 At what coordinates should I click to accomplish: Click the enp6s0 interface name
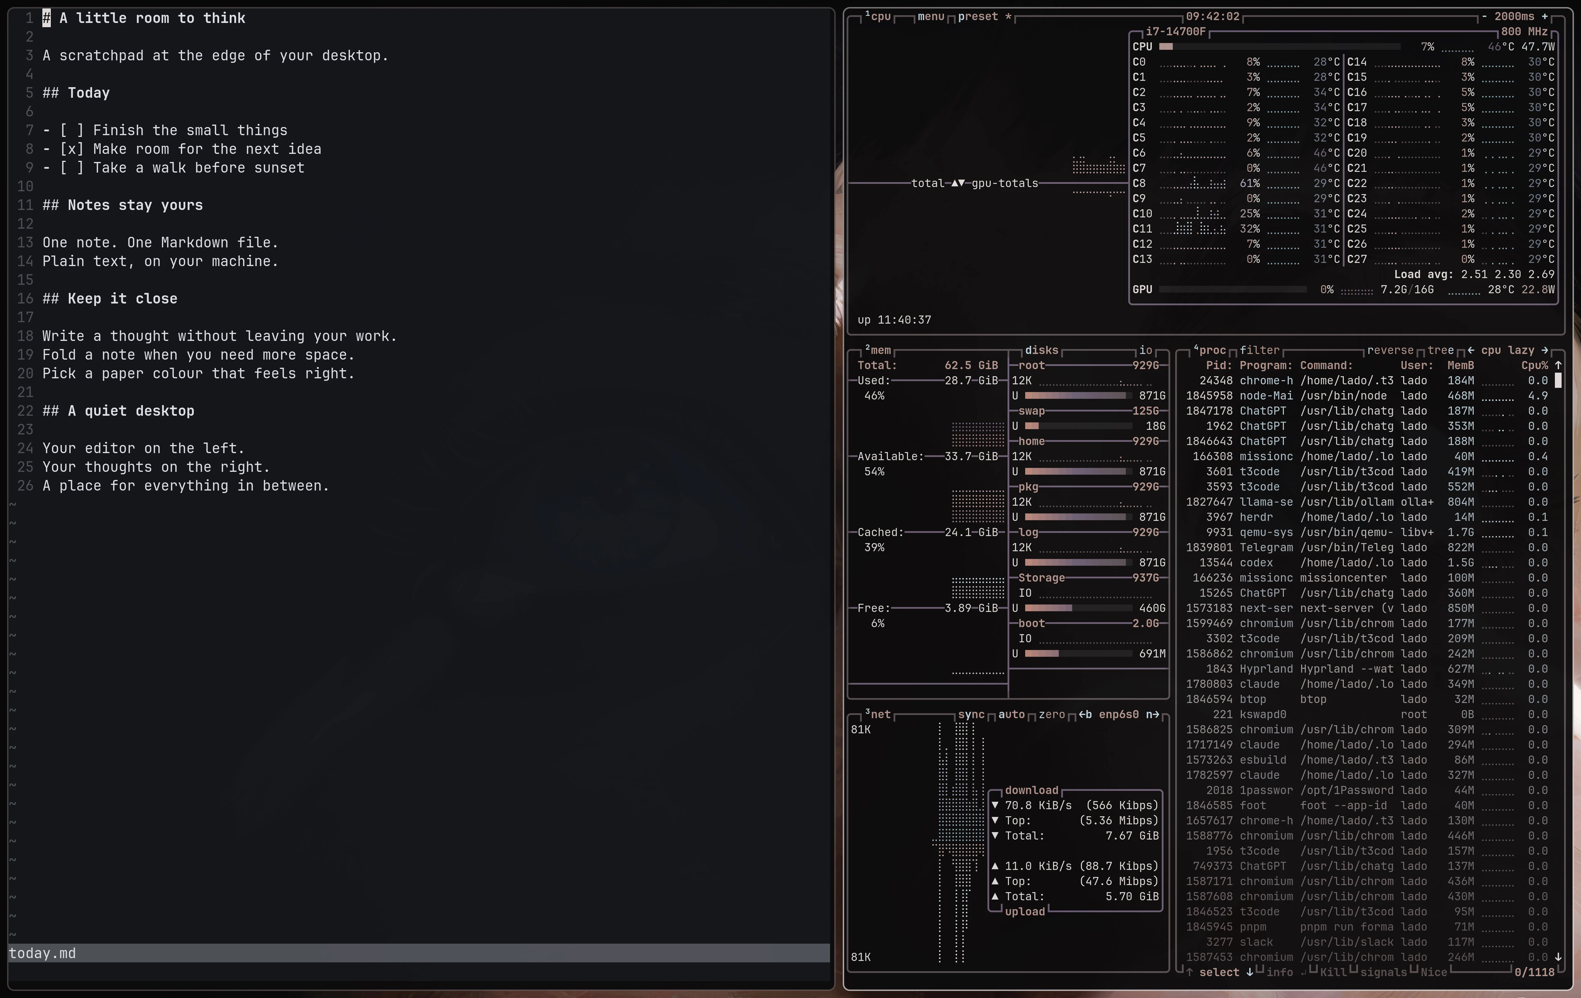coord(1119,714)
